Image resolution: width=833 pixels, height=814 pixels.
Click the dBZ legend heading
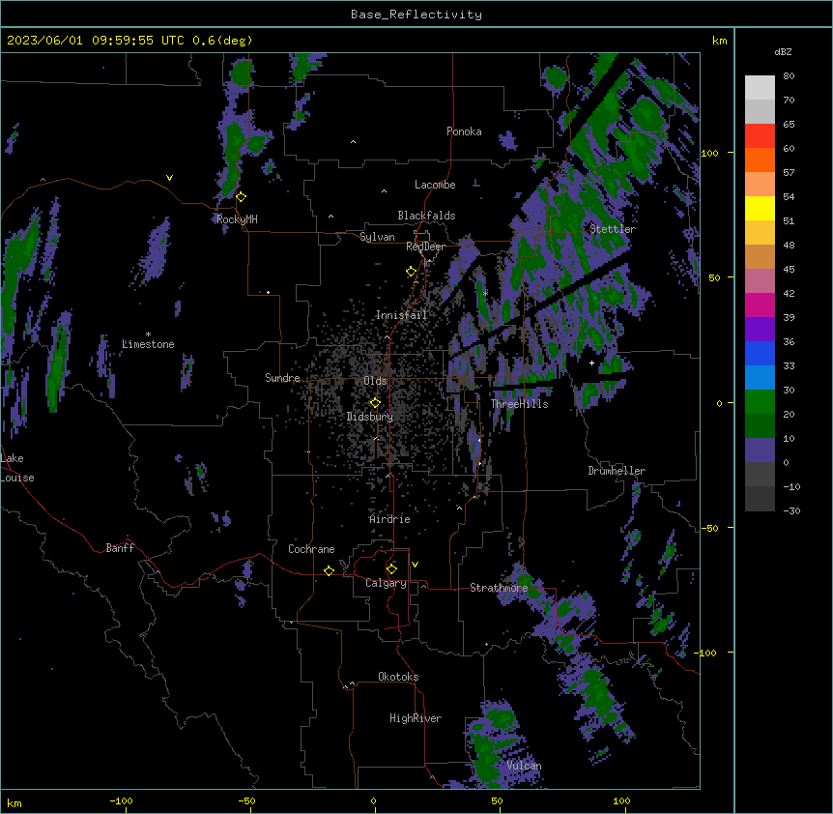tap(783, 51)
